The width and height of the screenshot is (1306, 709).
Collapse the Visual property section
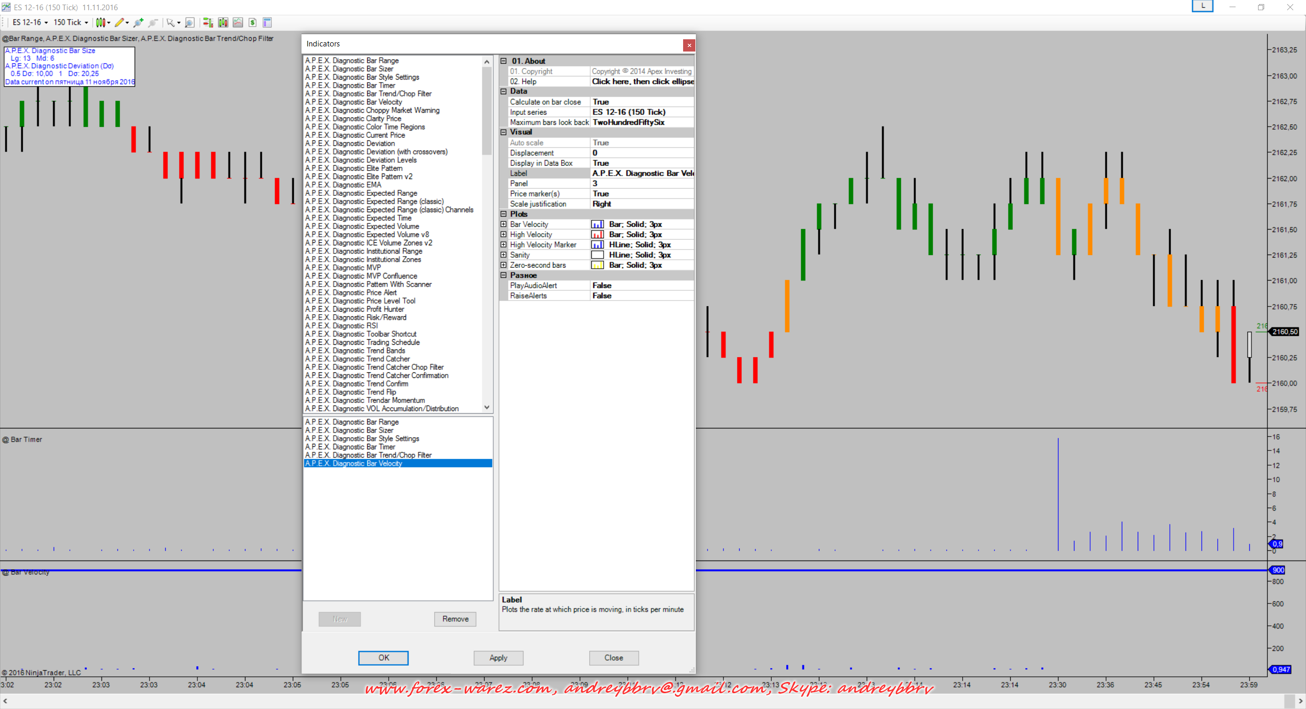pos(504,132)
